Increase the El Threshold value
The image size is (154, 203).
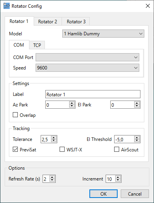(137, 138)
